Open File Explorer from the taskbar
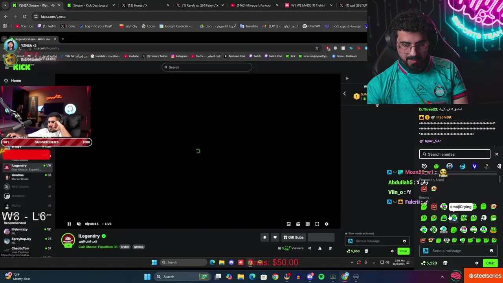The height and width of the screenshot is (283, 503). tap(241, 277)
